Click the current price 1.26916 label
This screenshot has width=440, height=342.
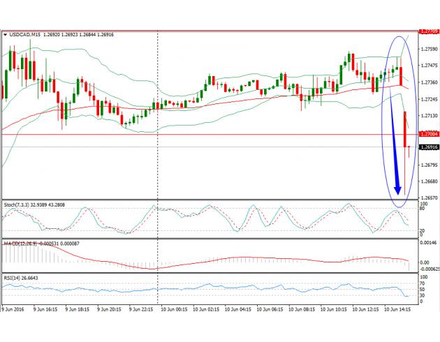428,147
